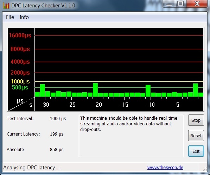Click the 858 µs absolute value
Image resolution: width=210 pixels, height=175 pixels.
57,149
